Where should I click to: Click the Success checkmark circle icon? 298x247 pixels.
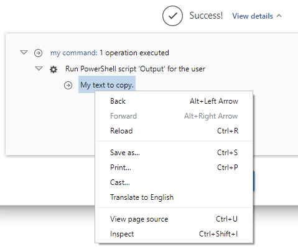pyautogui.click(x=172, y=16)
